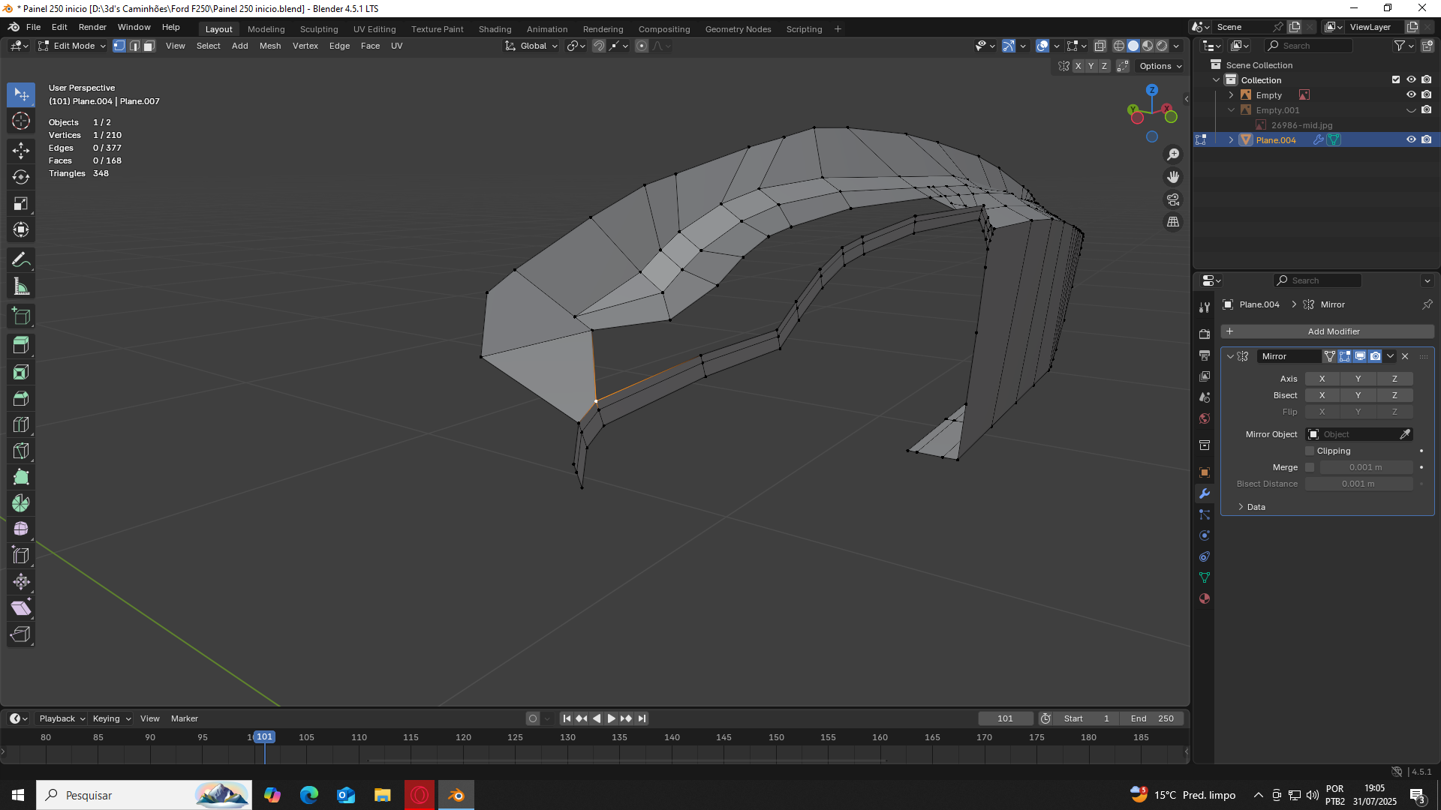Click frame 150 on the timeline

point(776,738)
